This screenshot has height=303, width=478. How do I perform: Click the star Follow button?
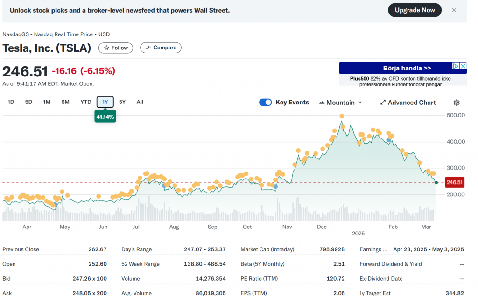tap(116, 48)
